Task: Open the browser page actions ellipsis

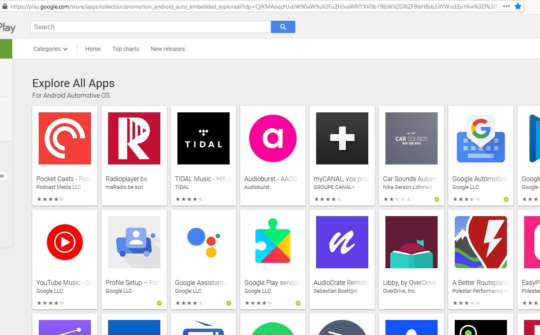Action: [507, 6]
